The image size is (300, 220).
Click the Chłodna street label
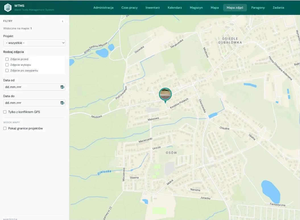click(x=224, y=128)
